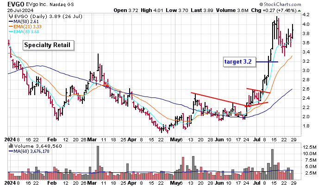
Task: Click the Mar label on price chart axis
Action: pos(92,139)
